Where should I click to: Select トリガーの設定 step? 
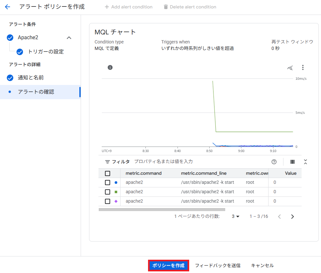tap(46, 52)
